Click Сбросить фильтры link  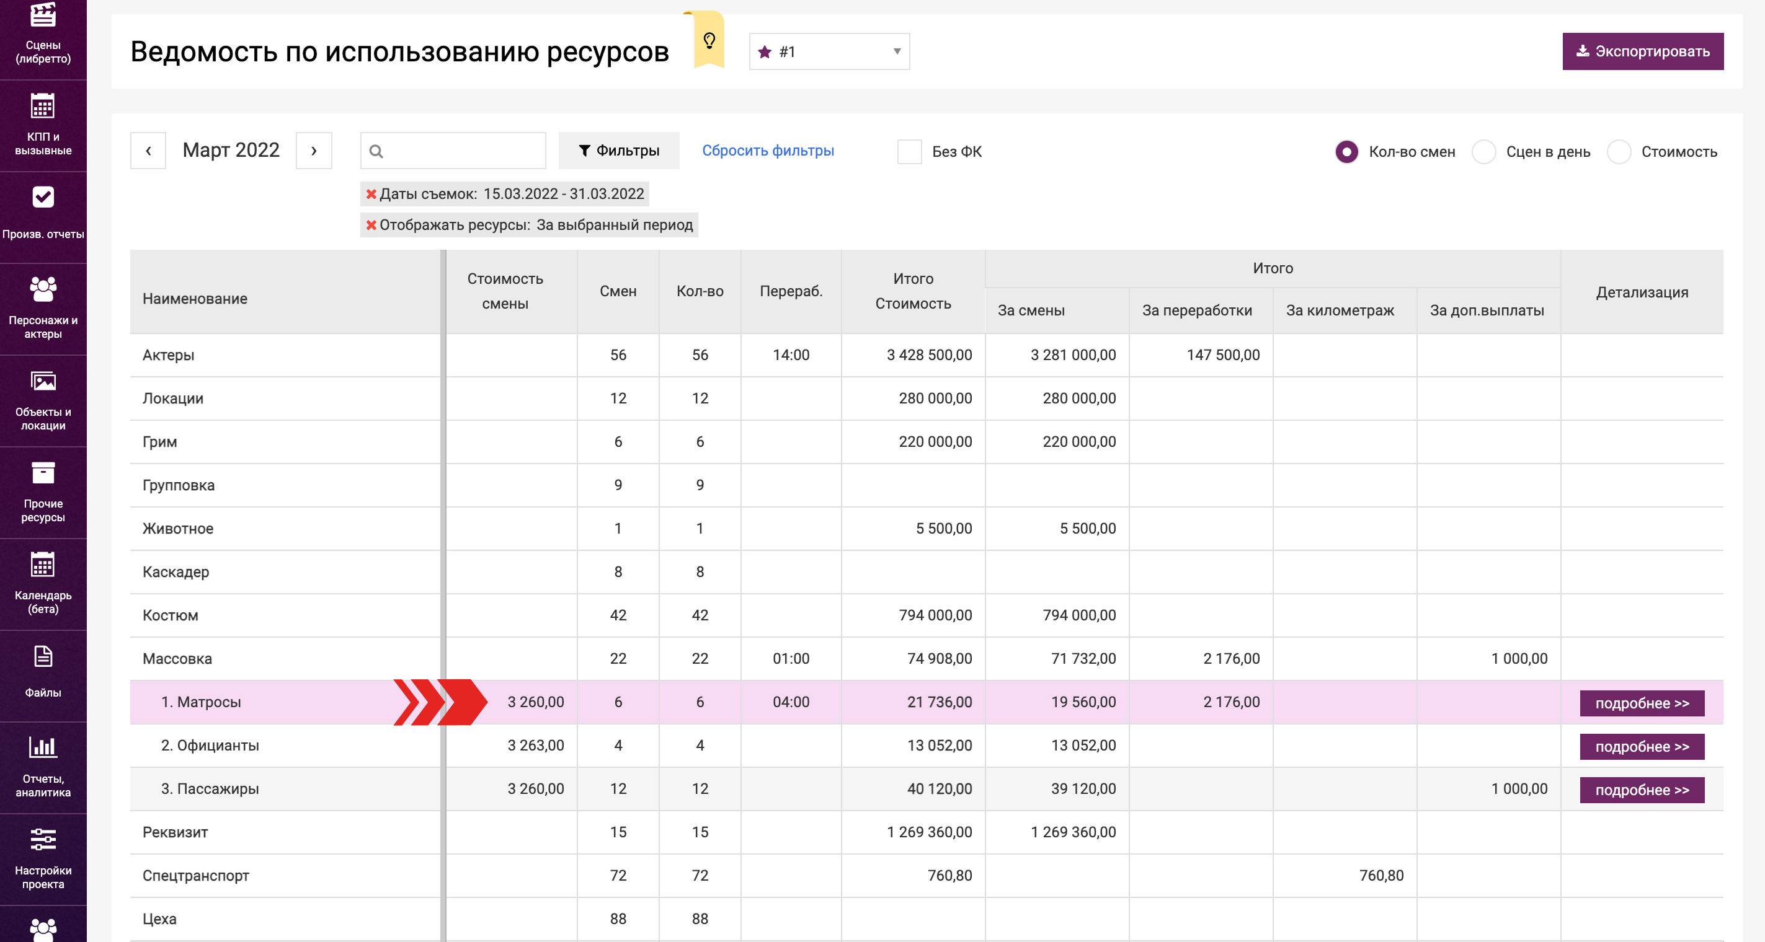click(x=768, y=151)
